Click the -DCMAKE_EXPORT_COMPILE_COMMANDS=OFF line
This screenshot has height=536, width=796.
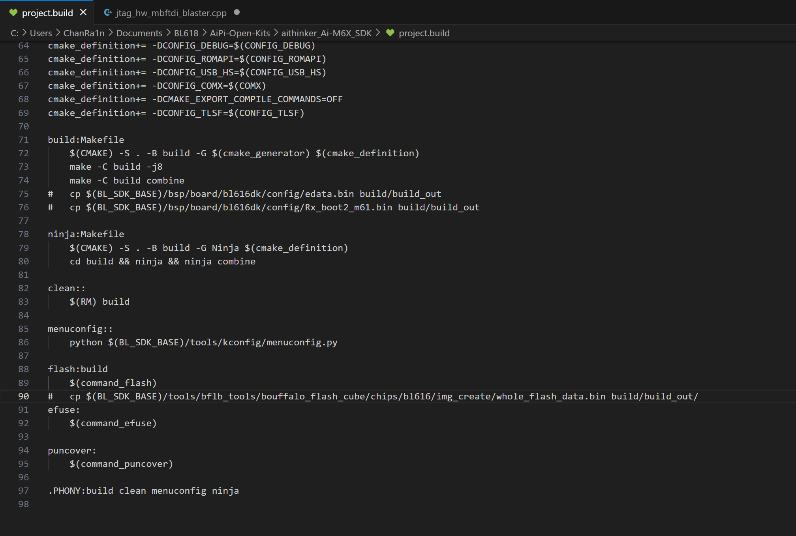195,99
